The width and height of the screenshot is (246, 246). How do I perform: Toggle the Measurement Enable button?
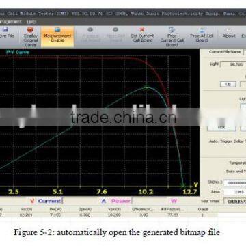pyautogui.click(x=57, y=37)
